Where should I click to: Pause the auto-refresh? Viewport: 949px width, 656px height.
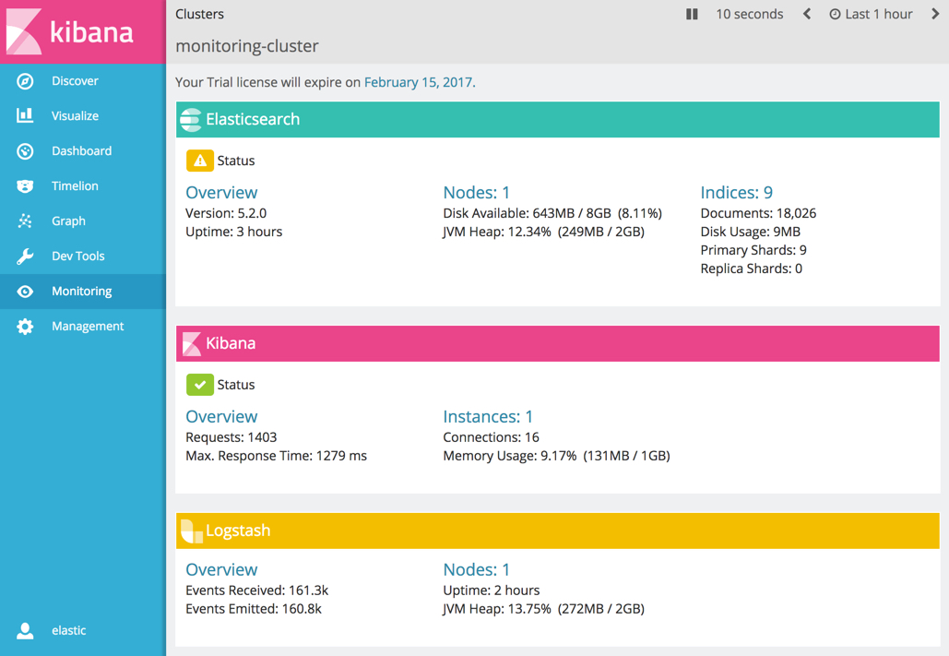692,14
